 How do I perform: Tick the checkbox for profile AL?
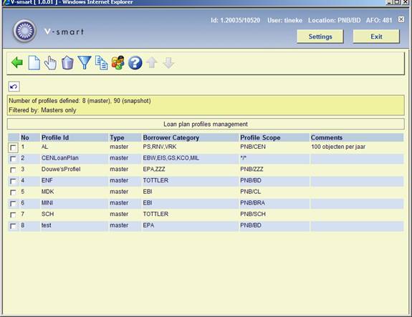pyautogui.click(x=13, y=147)
